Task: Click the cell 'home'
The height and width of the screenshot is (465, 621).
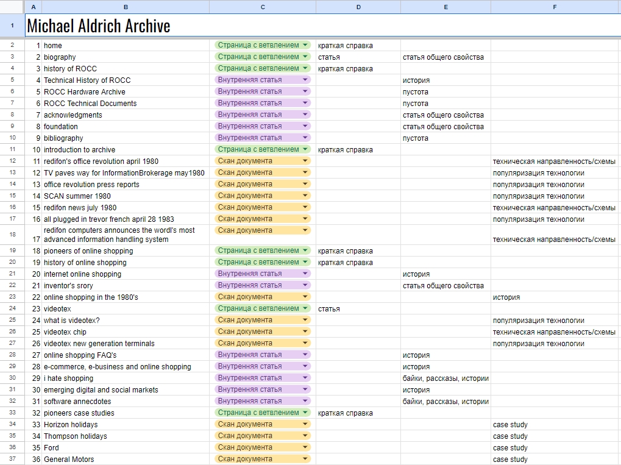Action: click(x=126, y=46)
